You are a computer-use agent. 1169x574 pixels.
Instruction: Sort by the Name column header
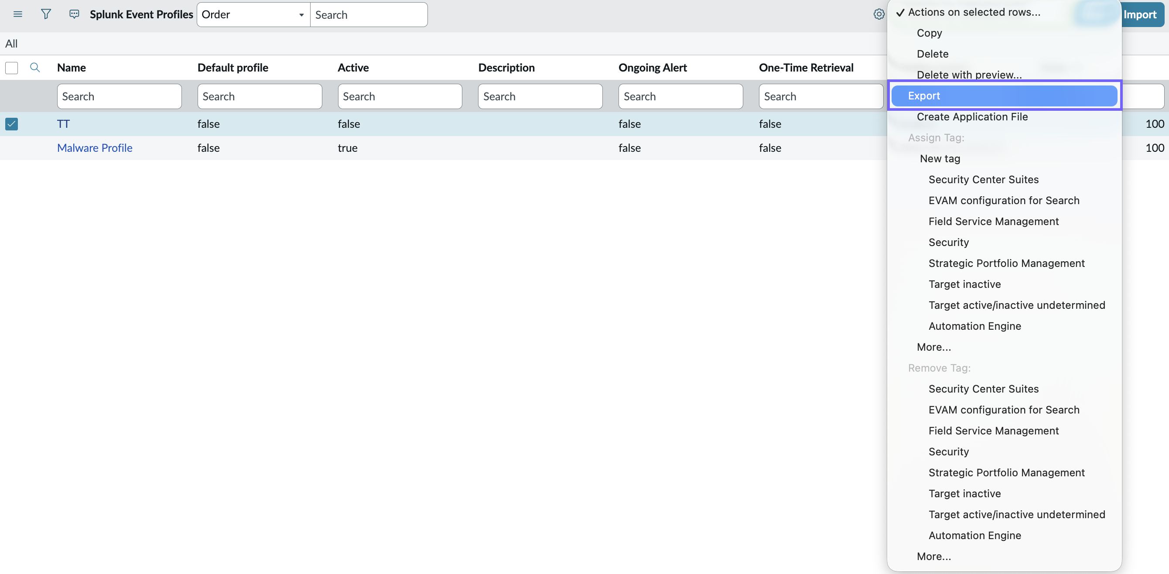click(x=71, y=68)
